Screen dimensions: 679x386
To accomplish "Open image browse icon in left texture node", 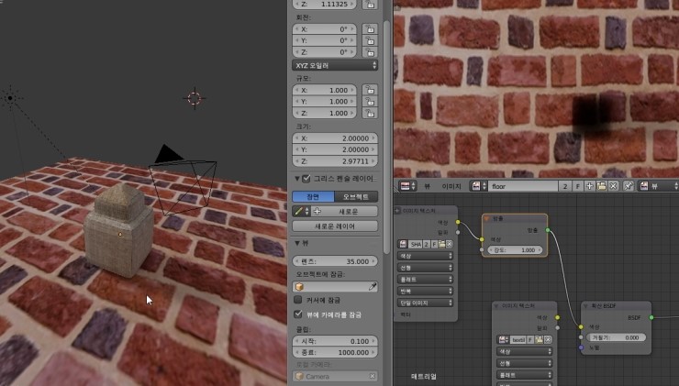I will click(x=403, y=244).
